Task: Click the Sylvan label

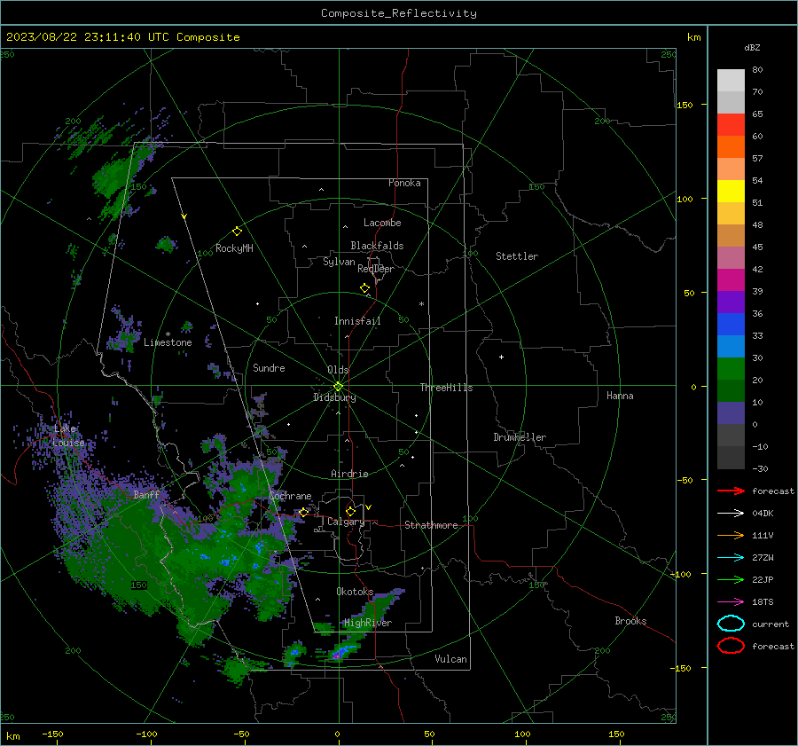Action: point(339,262)
